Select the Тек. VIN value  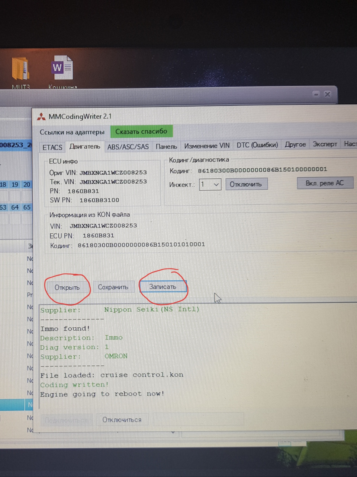pyautogui.click(x=113, y=182)
